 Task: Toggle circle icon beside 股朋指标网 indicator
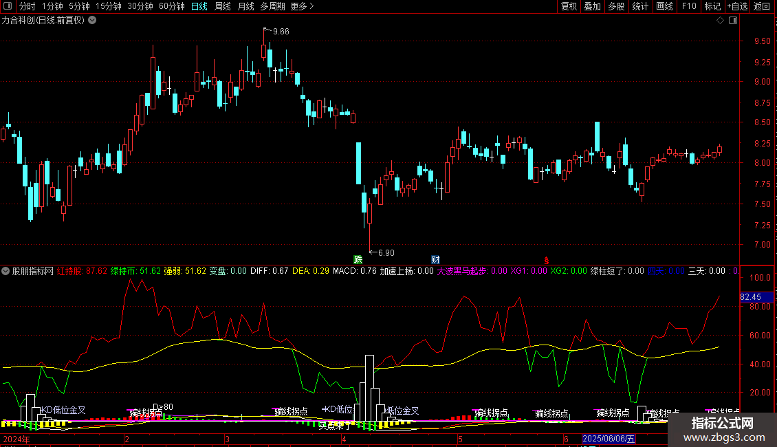[6, 271]
